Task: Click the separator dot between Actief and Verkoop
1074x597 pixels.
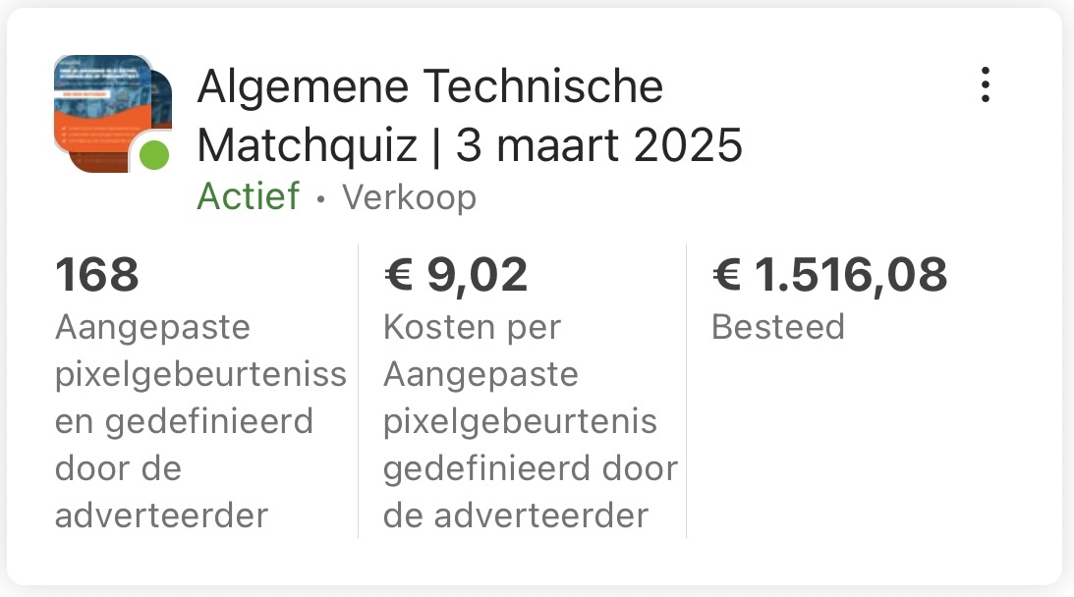Action: 320,198
